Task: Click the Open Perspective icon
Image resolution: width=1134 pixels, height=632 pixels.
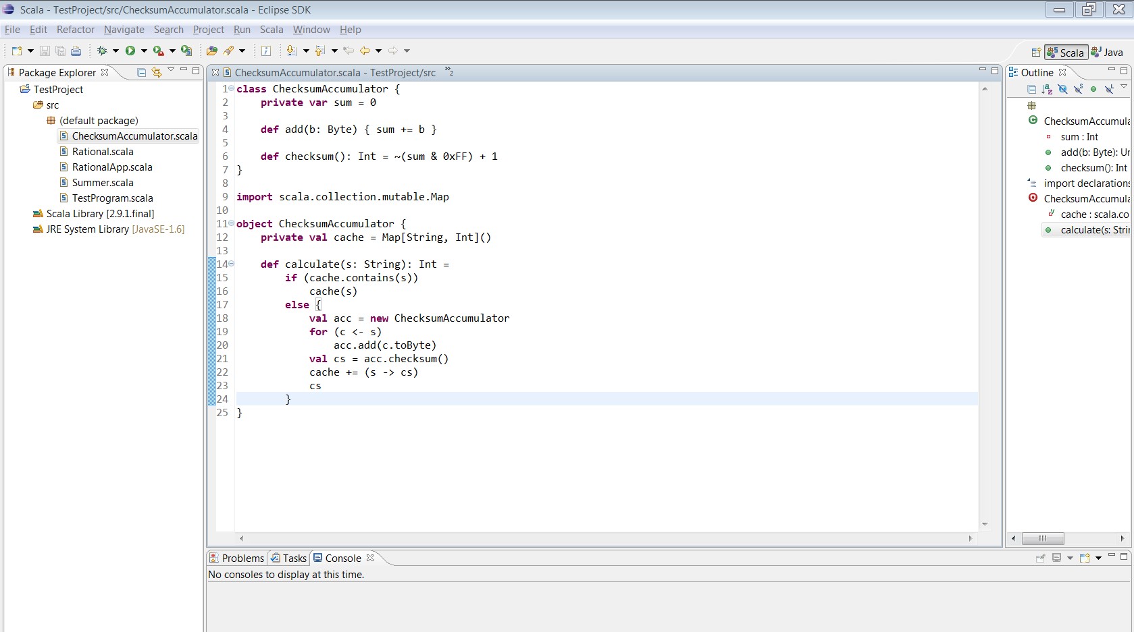Action: (1036, 53)
